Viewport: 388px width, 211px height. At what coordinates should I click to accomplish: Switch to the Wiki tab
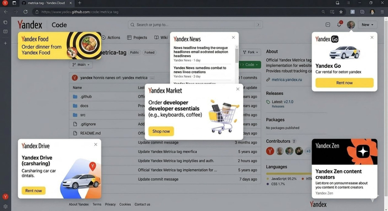click(161, 38)
